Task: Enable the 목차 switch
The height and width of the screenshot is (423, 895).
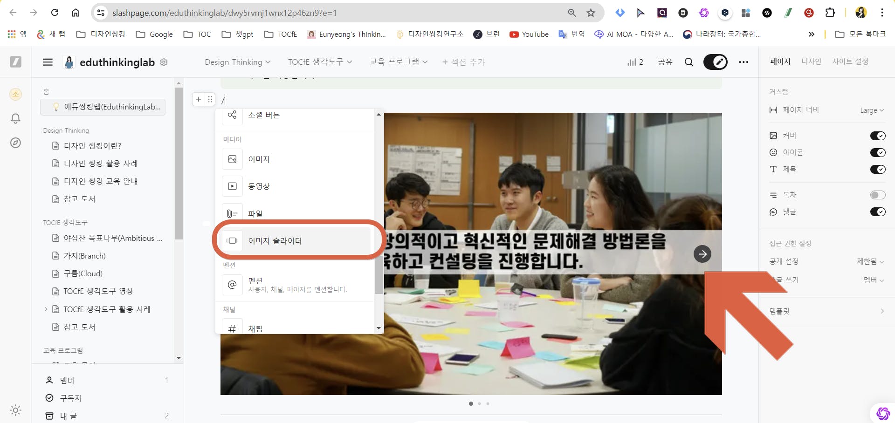Action: [x=878, y=195]
